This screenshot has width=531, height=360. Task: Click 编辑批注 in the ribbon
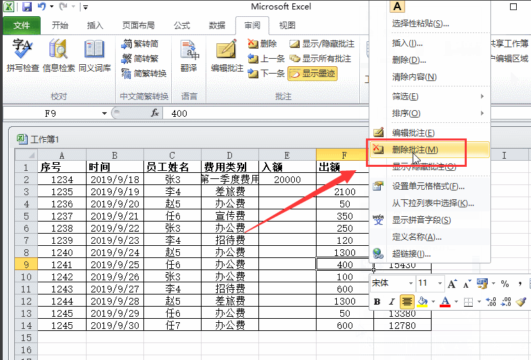click(x=227, y=55)
